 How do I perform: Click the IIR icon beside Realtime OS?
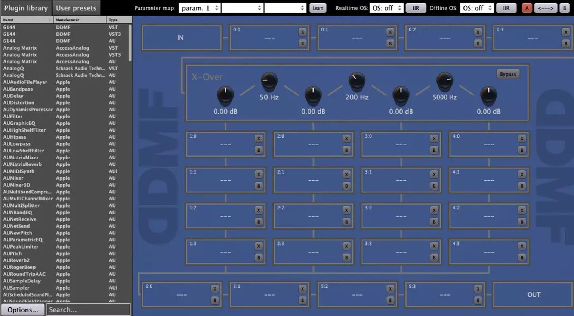point(416,8)
